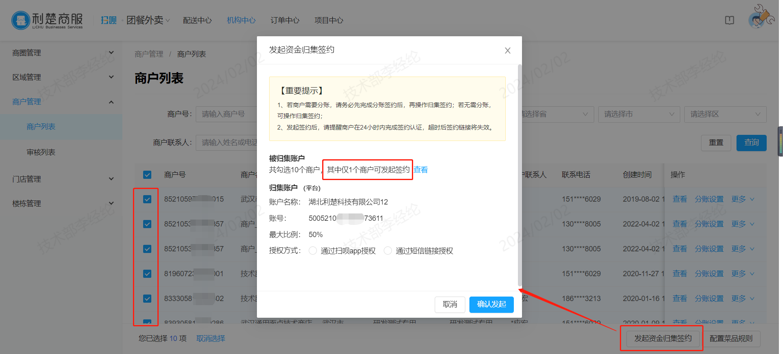Open 更多 dropdown for 2020-11-27 row
This screenshot has height=354, width=783.
[743, 274]
